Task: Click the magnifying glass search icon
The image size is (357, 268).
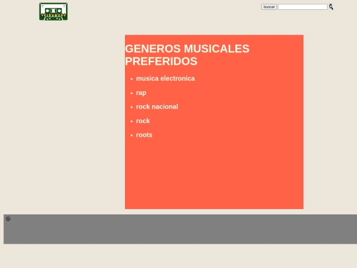Action: tap(331, 7)
